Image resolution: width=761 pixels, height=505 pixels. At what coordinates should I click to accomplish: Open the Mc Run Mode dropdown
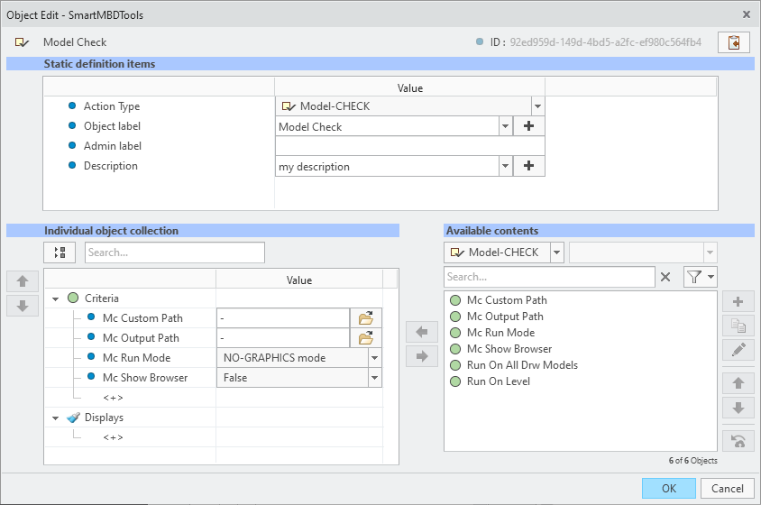375,358
